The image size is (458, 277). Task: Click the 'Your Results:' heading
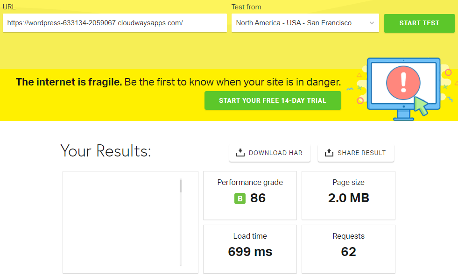tap(106, 150)
